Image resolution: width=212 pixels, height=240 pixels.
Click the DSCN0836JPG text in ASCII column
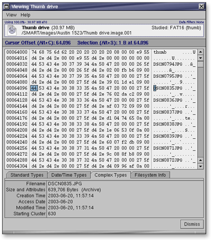tap(167, 100)
